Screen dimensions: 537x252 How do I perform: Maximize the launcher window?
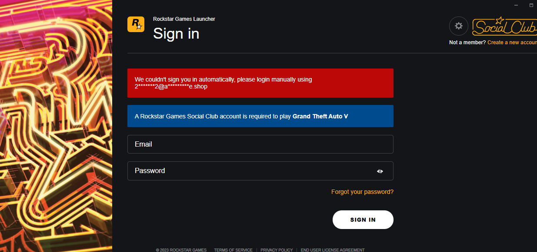point(531,5)
